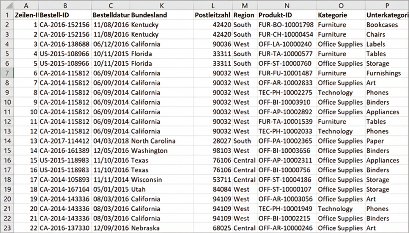This screenshot has width=409, height=233.
Task: Select the Bookcases subcategory cell
Action: click(387, 25)
